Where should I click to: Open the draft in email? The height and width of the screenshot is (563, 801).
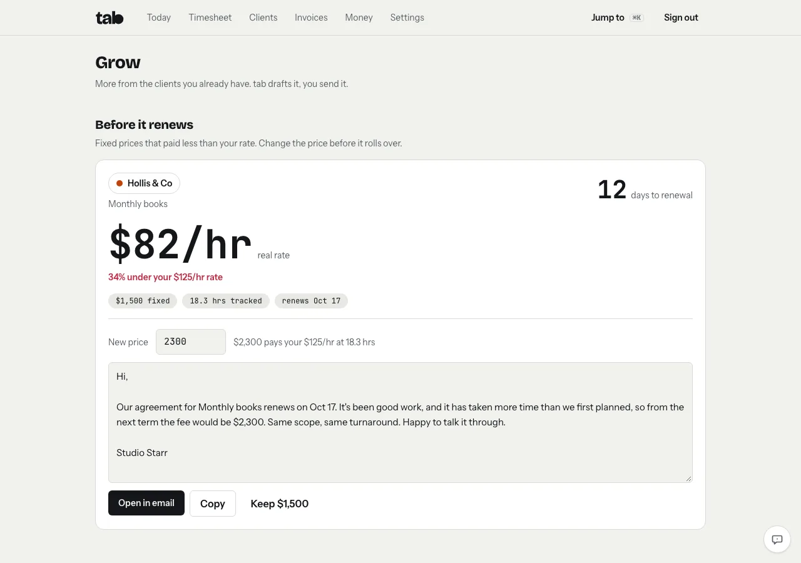[x=146, y=503]
